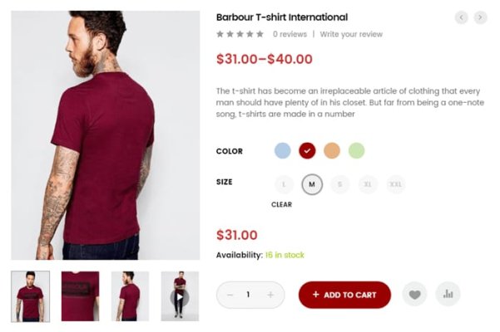Select size L option

click(284, 184)
